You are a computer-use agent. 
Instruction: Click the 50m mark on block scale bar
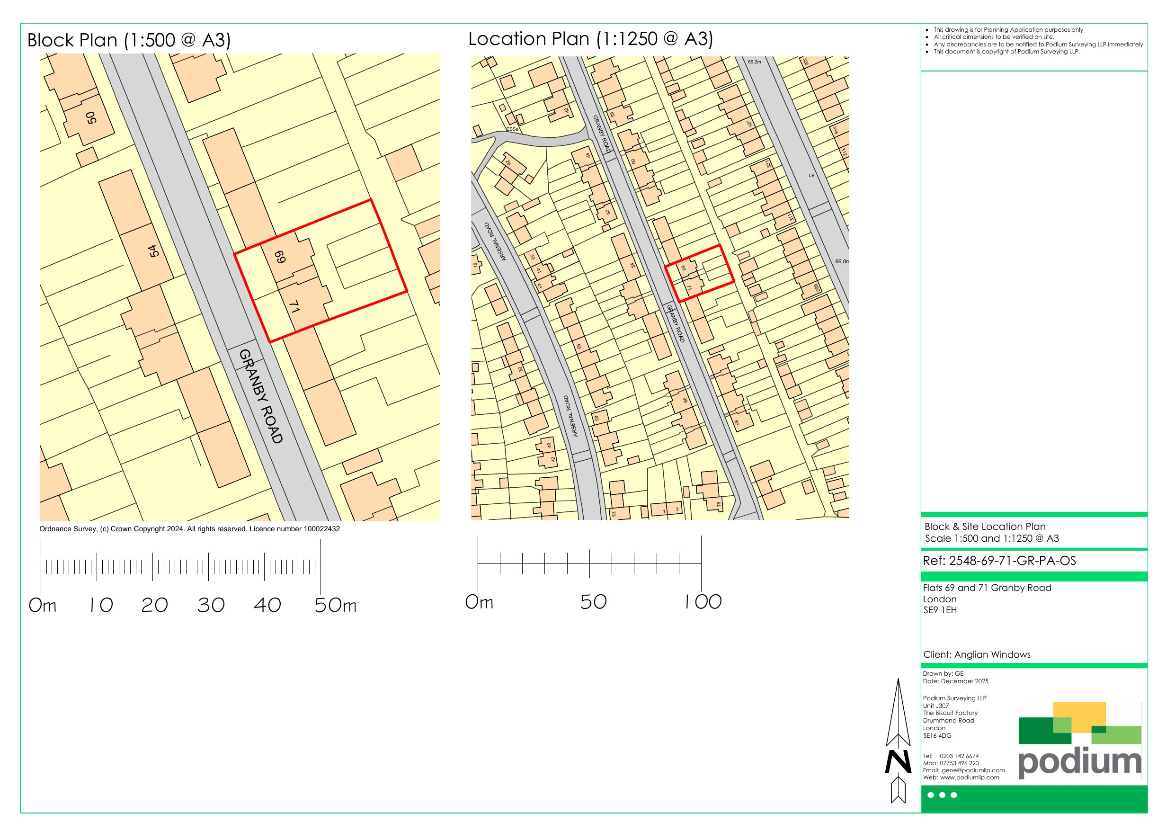point(335,605)
